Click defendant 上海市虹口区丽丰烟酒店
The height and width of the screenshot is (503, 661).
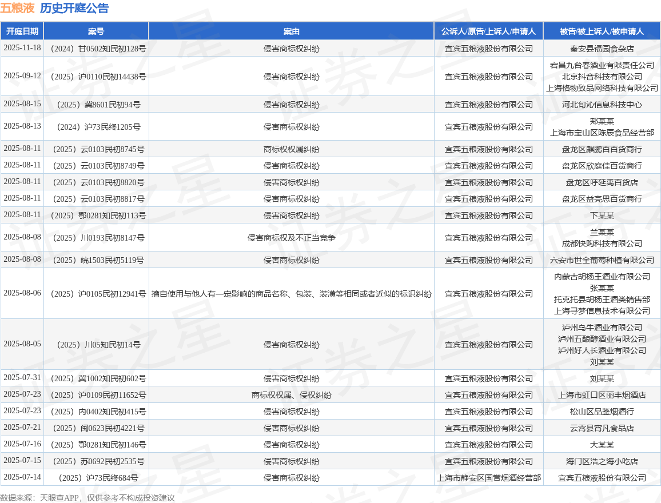(x=602, y=395)
